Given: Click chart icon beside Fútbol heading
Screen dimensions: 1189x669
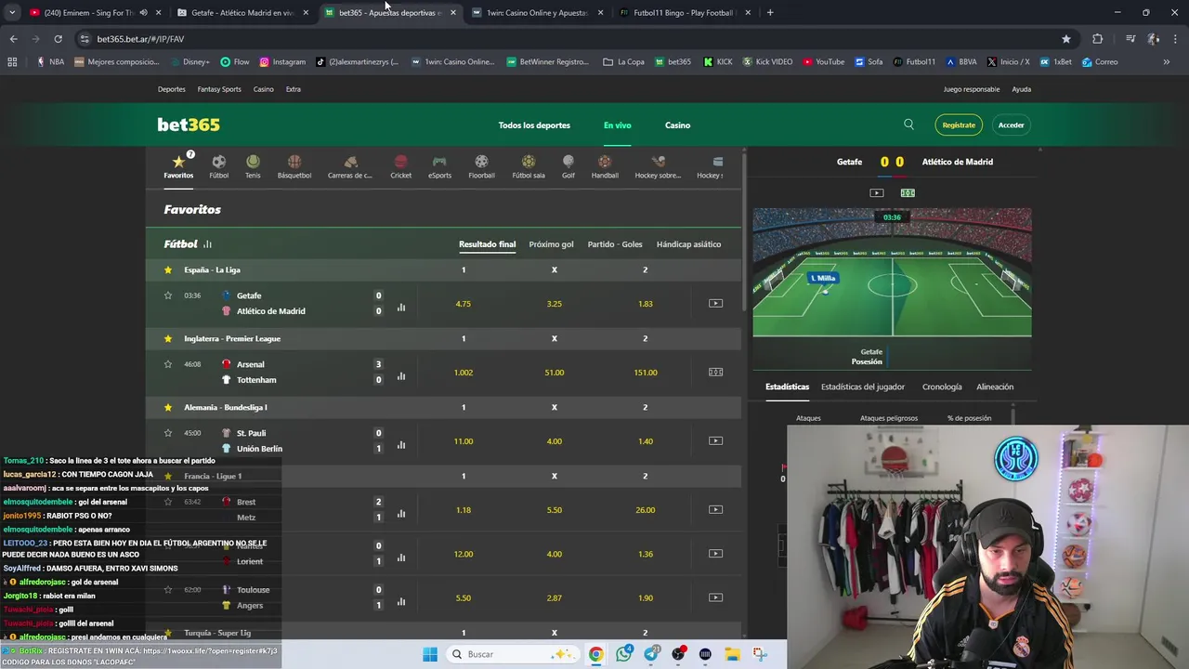Looking at the screenshot, I should [207, 244].
